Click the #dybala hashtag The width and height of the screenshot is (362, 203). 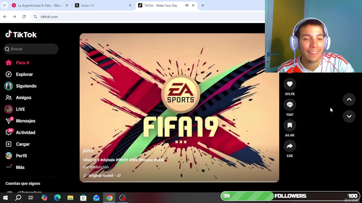click(107, 160)
